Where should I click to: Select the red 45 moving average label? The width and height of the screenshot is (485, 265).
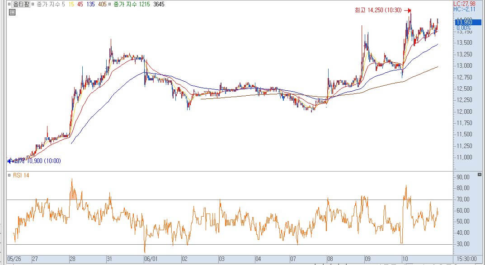pyautogui.click(x=80, y=5)
